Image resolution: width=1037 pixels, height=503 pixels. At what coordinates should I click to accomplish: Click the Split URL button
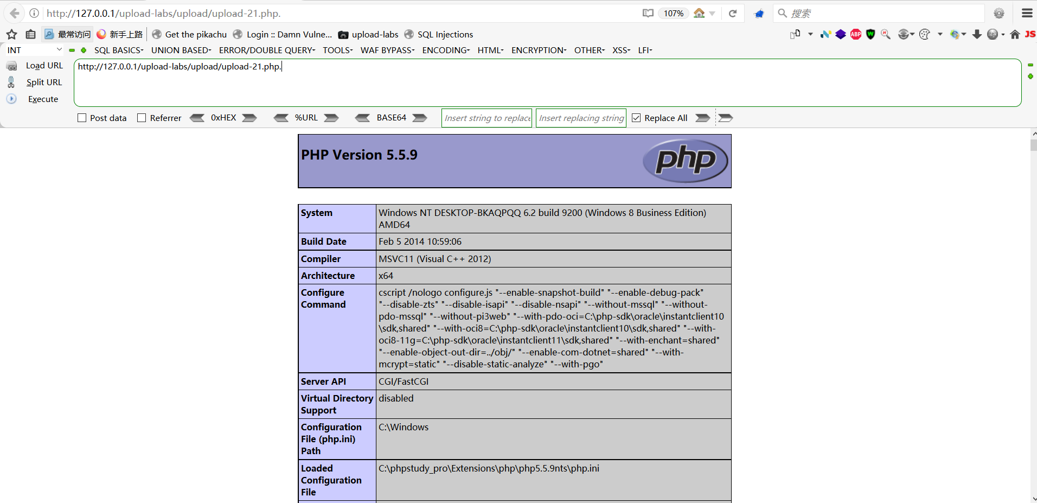coord(35,82)
